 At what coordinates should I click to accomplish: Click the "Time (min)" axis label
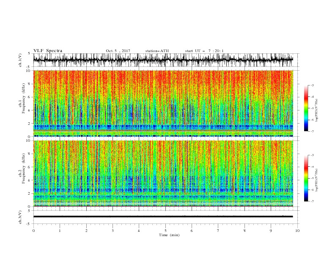(169, 235)
